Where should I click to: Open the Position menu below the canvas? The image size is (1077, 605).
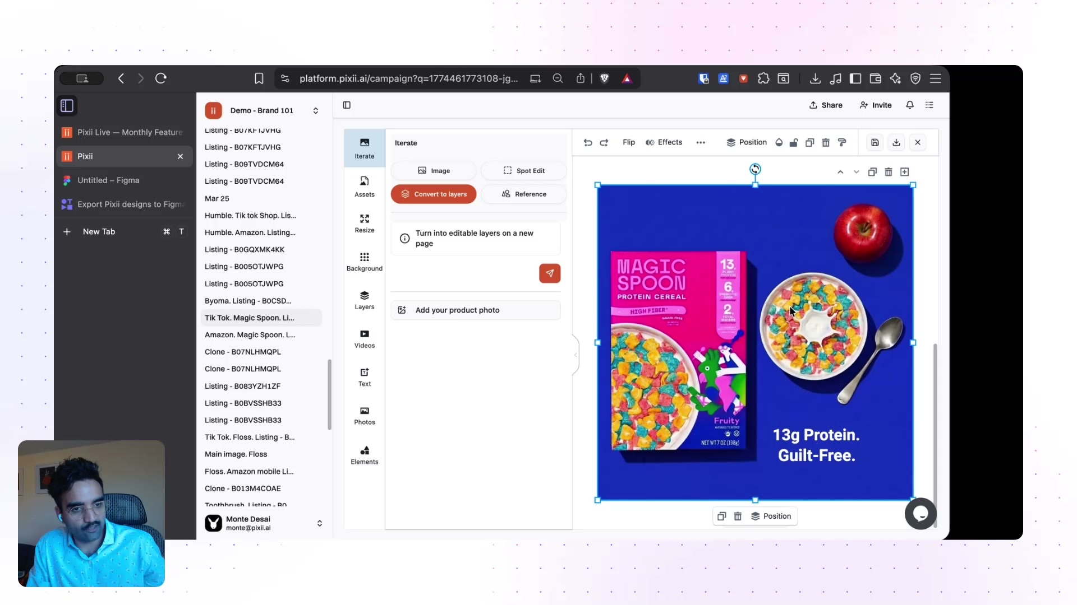click(771, 516)
